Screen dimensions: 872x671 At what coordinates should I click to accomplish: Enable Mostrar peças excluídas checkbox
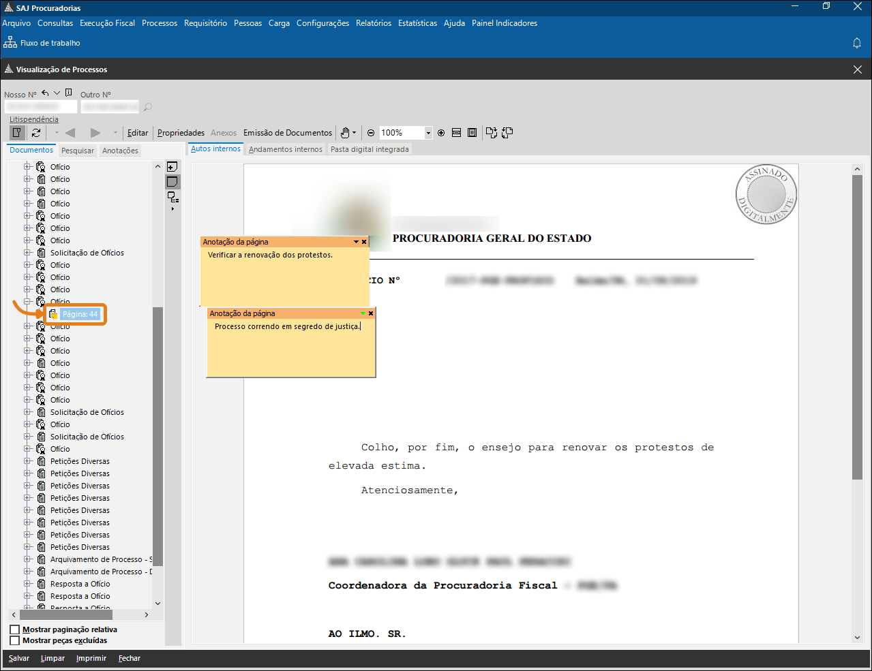(15, 640)
